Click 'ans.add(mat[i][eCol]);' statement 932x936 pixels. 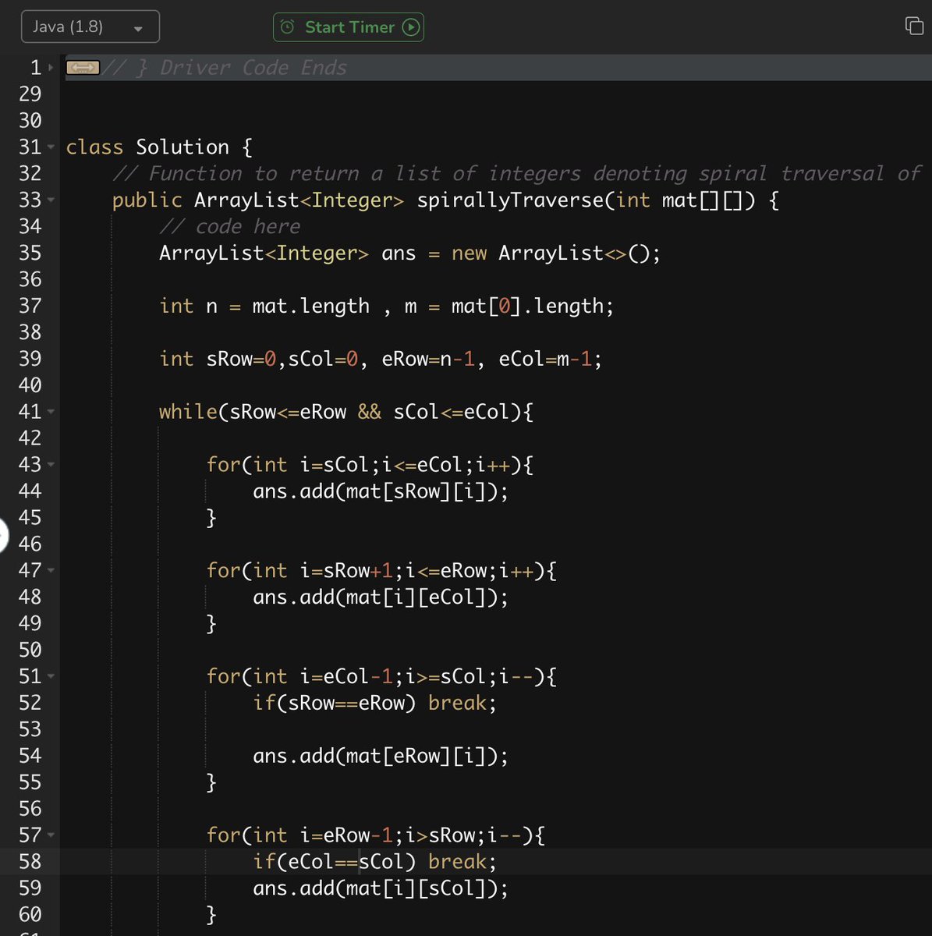tap(381, 597)
